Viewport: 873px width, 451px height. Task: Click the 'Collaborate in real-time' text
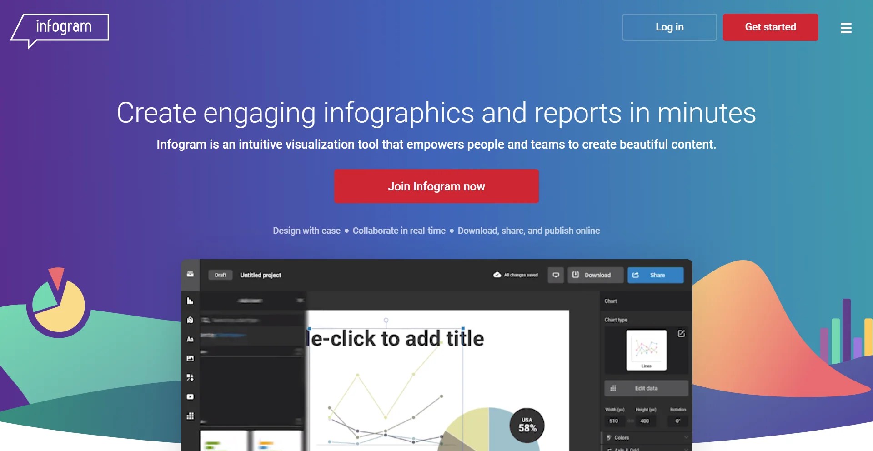point(399,231)
